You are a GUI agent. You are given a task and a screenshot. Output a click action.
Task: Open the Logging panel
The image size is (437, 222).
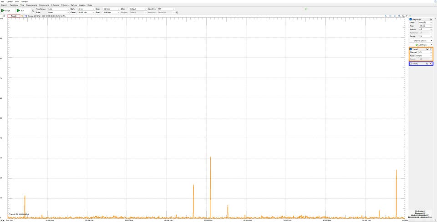82,5
